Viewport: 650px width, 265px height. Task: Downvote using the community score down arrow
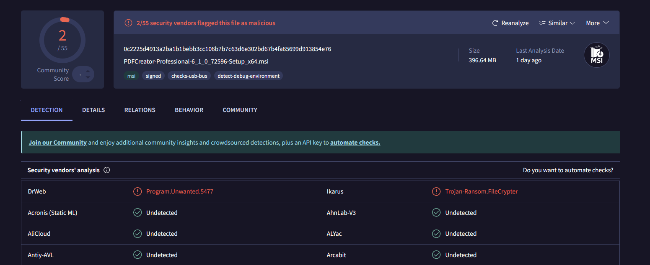(x=88, y=77)
